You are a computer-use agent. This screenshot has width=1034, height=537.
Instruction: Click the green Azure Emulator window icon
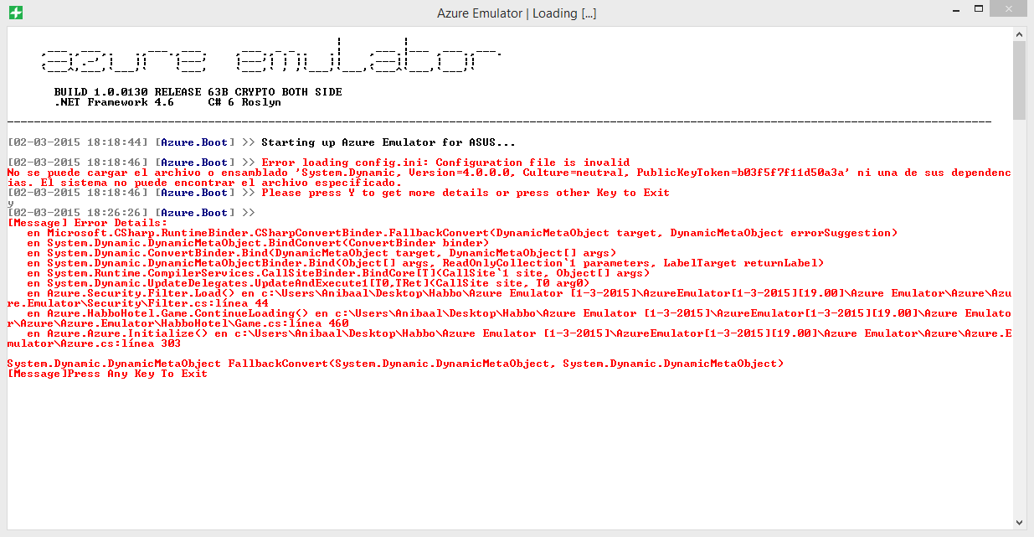click(15, 13)
